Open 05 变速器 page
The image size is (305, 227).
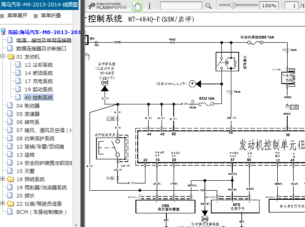point(28,114)
